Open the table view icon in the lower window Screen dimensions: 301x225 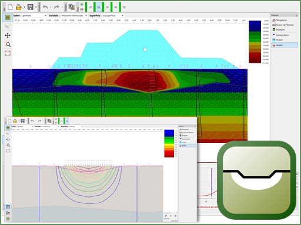8,207
